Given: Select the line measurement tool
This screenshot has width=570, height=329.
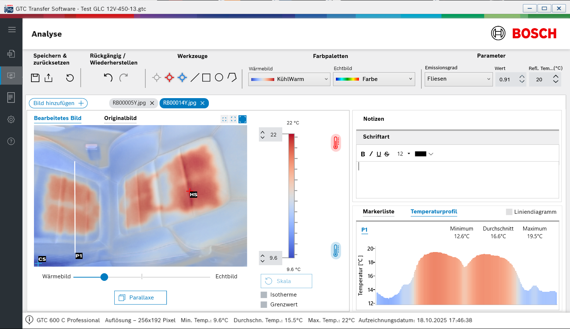Looking at the screenshot, I should [x=195, y=77].
